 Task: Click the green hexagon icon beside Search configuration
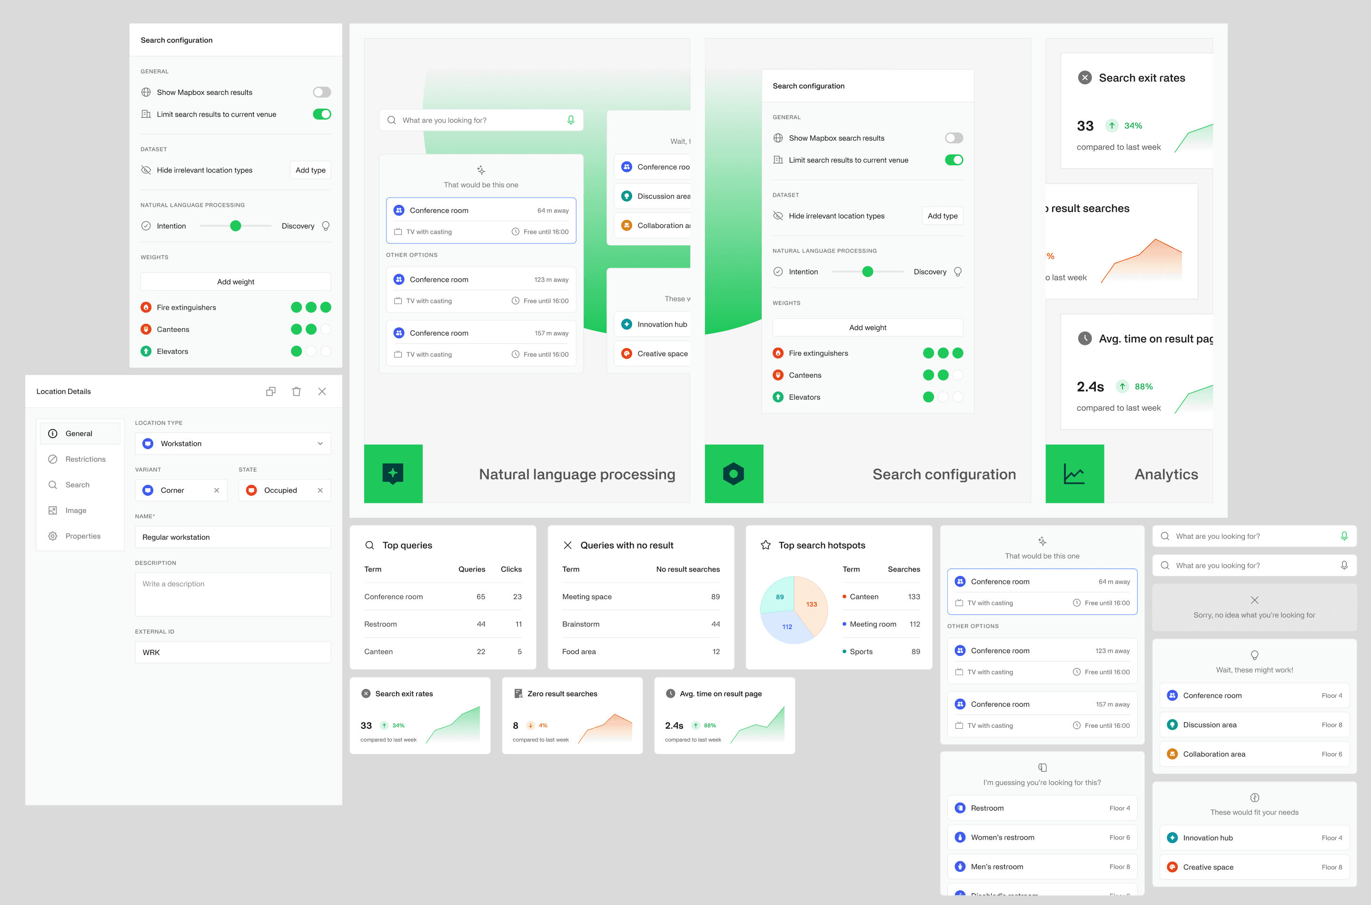point(734,474)
